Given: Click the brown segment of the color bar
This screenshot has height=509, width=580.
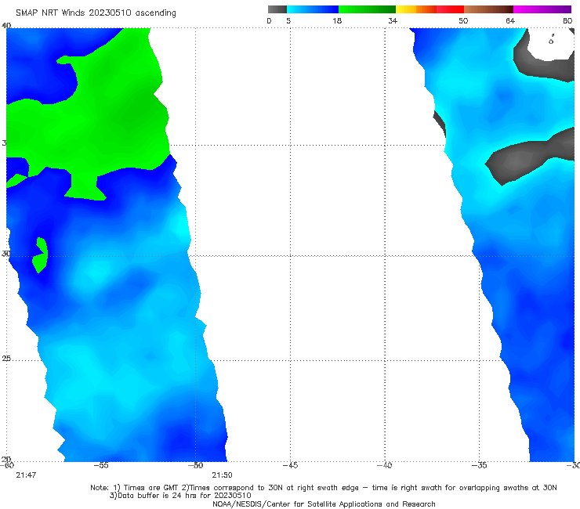Looking at the screenshot, I should 488,9.
